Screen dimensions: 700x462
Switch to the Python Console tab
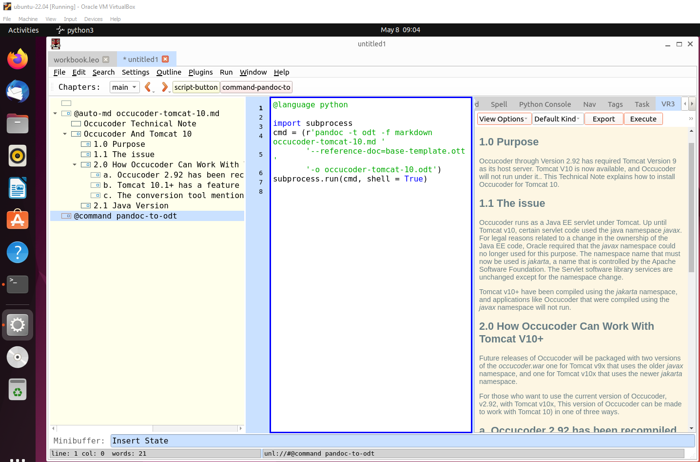pyautogui.click(x=544, y=104)
